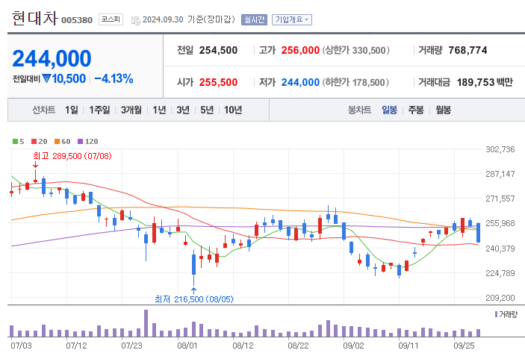
Task: Click the down-triangle price drop icon
Action: point(46,78)
